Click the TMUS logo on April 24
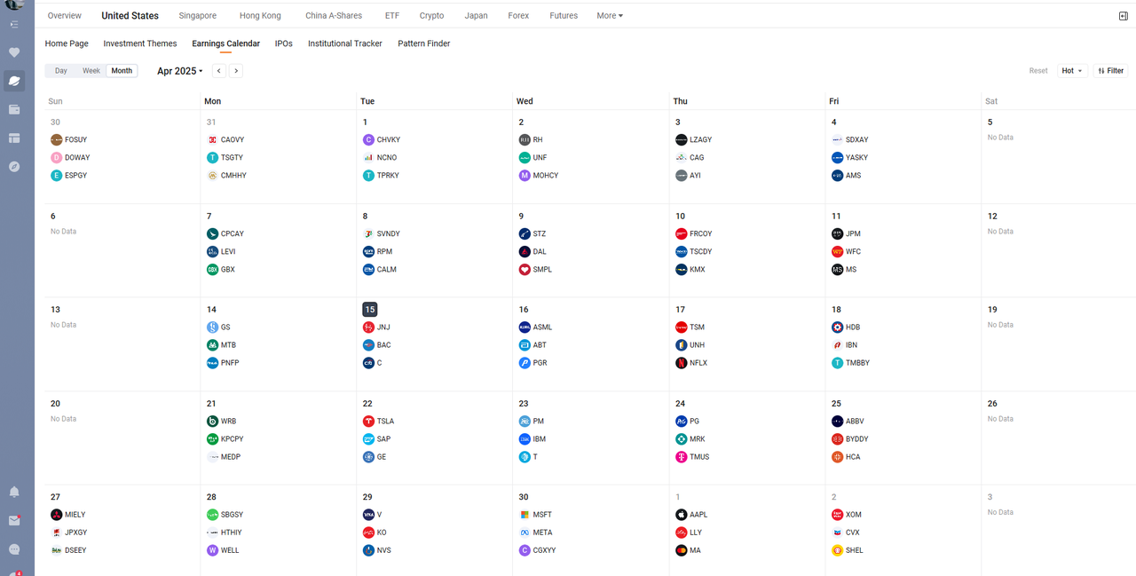The height and width of the screenshot is (576, 1136). point(681,457)
